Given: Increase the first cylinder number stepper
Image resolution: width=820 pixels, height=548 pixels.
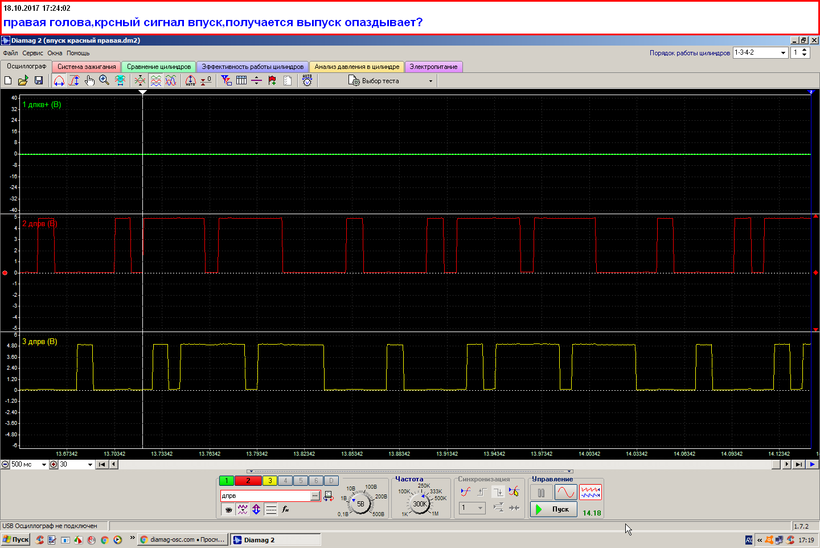Looking at the screenshot, I should coord(804,50).
